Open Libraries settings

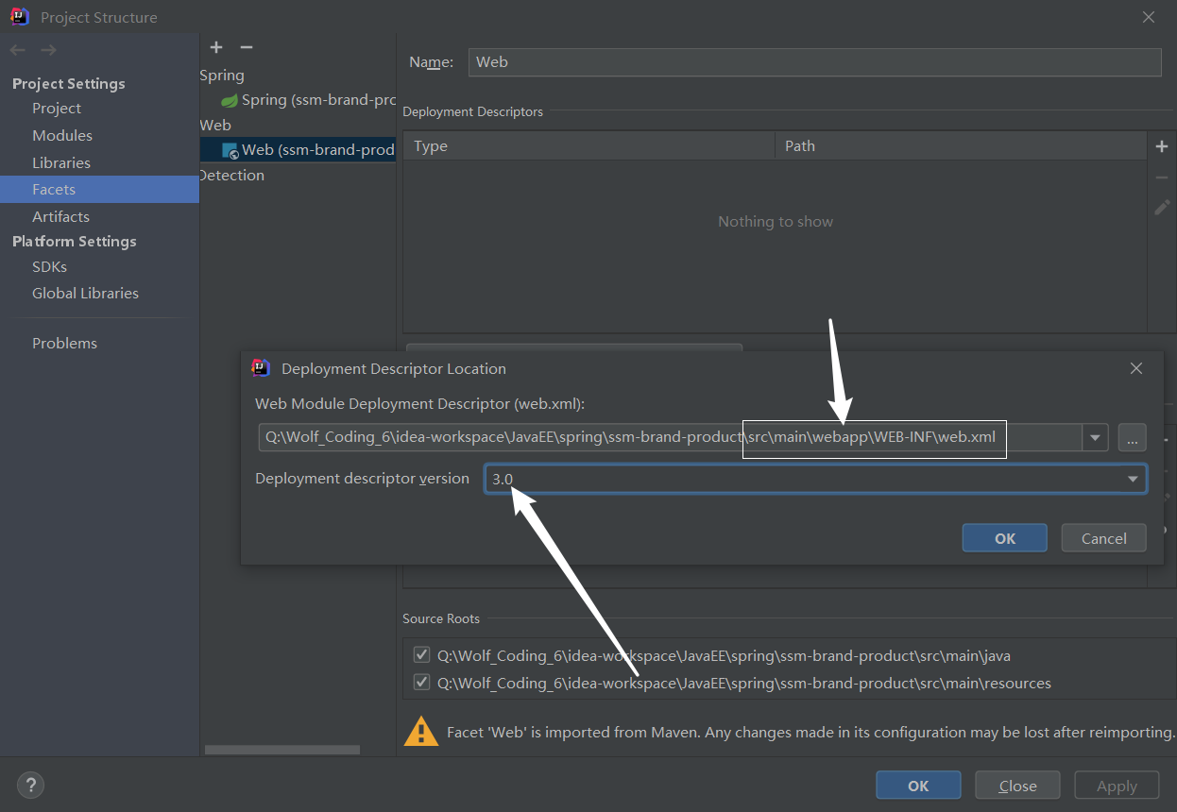tap(61, 163)
